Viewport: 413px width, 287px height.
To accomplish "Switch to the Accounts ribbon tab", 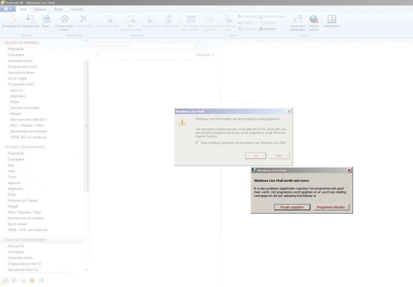I will coord(77,9).
